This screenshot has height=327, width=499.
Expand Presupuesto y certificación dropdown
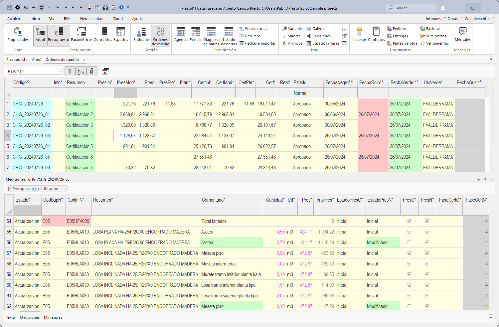(x=65, y=189)
